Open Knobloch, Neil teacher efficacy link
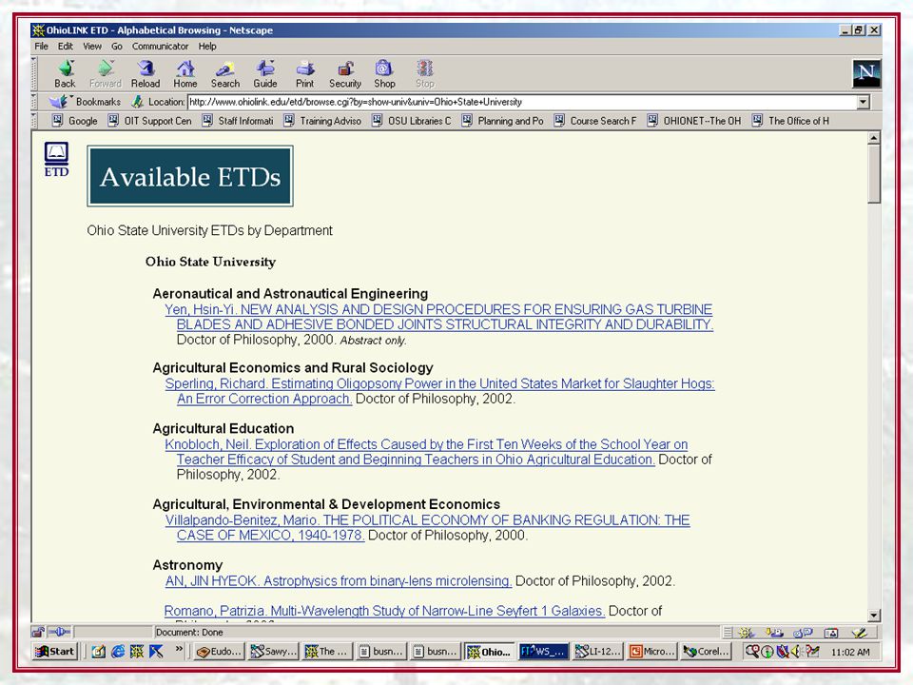This screenshot has width=913, height=685. (x=426, y=451)
